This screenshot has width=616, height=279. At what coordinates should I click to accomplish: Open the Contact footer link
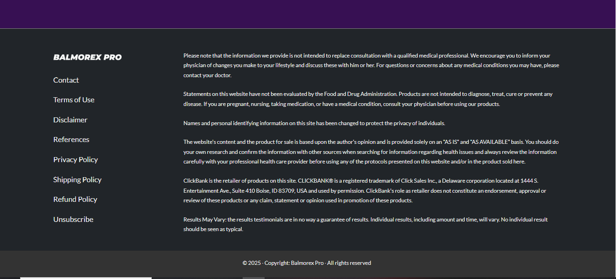coord(66,80)
